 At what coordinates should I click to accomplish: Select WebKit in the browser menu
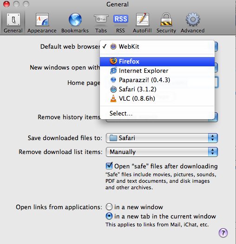click(157, 46)
